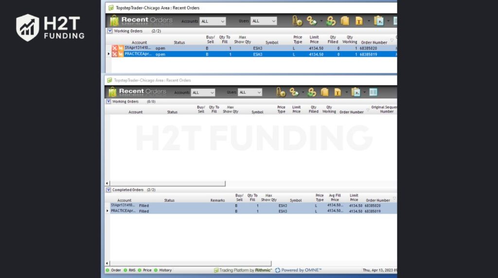Click horizontal scrollbar under Completed Orders
This screenshot has width=498, height=278.
tap(191, 263)
